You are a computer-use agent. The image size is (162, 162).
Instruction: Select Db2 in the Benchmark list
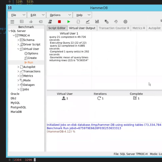click(14, 98)
